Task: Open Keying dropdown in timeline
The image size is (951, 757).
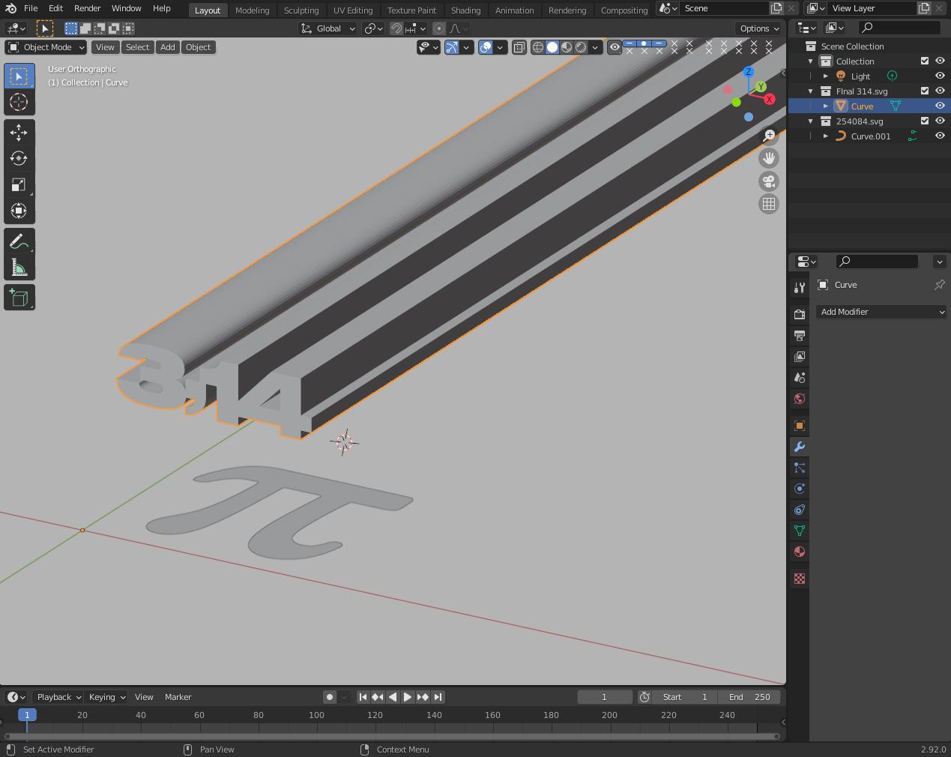Action: [106, 697]
